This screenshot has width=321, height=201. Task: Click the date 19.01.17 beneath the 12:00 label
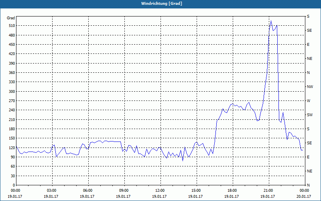point(159,196)
